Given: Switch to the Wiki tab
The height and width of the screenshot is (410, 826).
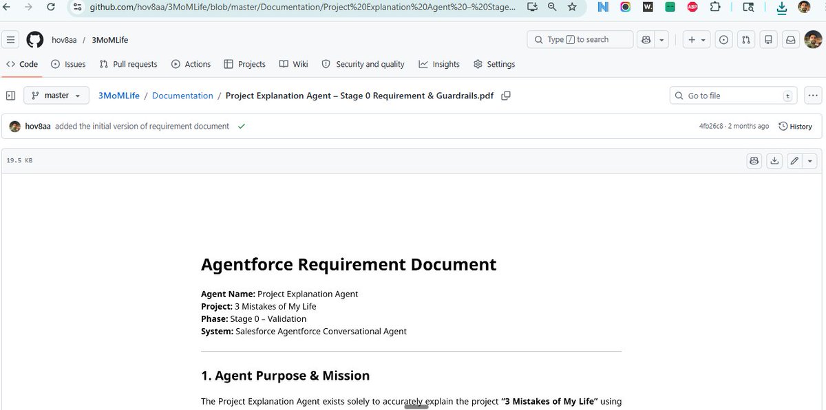Looking at the screenshot, I should [293, 64].
